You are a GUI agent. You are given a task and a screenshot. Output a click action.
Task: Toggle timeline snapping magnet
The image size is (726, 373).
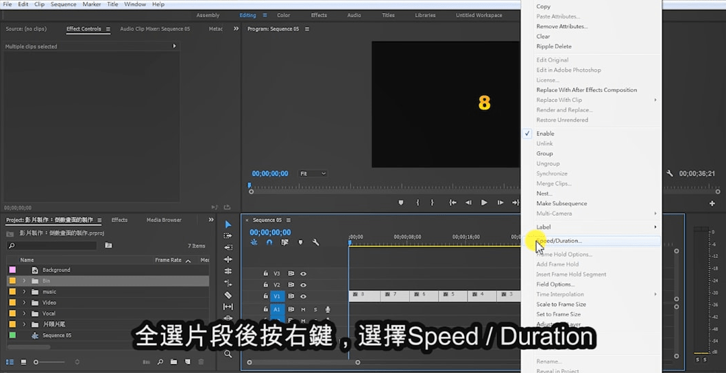(x=269, y=242)
